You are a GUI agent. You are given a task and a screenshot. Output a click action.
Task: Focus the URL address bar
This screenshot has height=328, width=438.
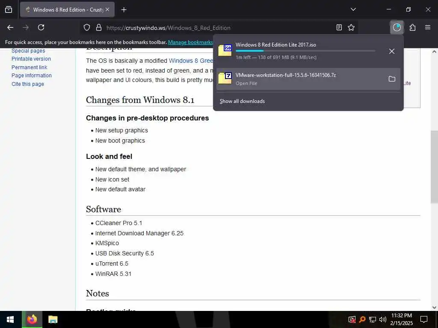[218, 28]
